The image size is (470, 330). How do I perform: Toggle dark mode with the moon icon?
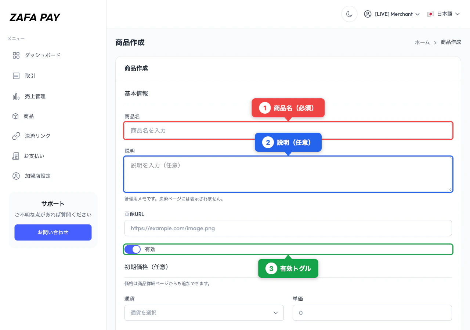point(349,14)
